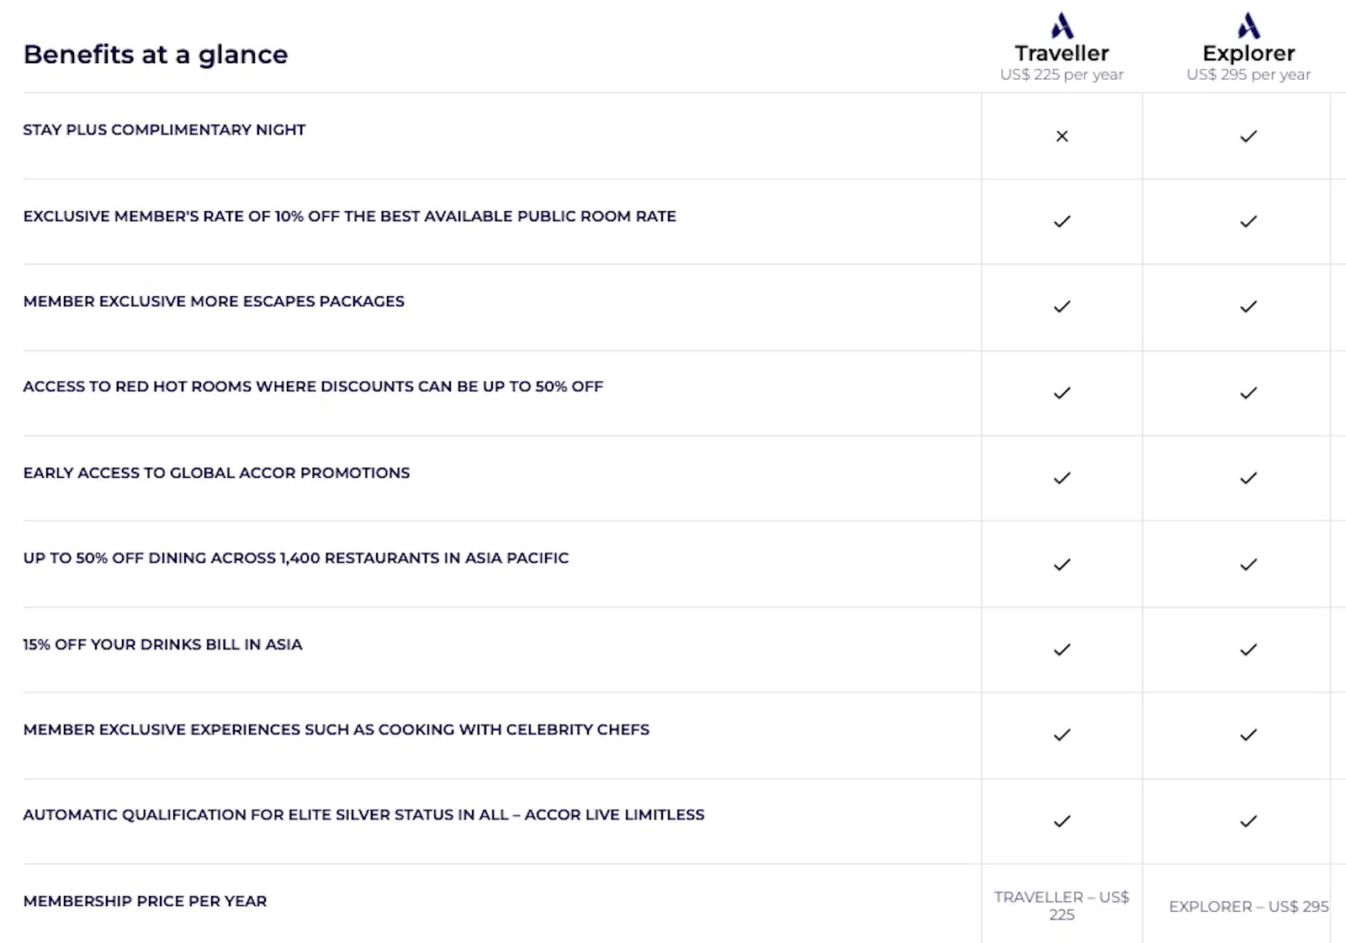Click the Explorer – US$ 295 price cell

point(1248,906)
